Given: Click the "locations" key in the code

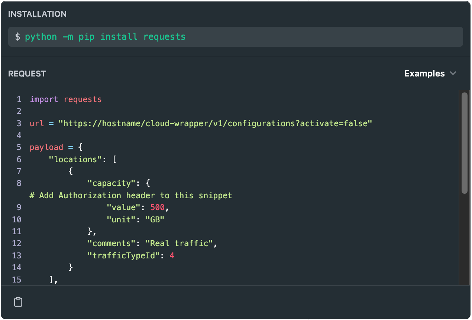Looking at the screenshot, I should point(75,159).
